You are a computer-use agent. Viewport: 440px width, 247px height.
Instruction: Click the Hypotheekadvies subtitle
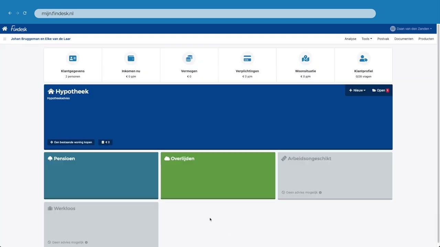58,98
